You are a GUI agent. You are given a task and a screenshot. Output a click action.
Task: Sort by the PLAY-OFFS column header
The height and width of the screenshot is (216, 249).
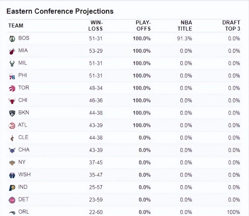[x=143, y=26]
